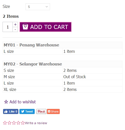Rate one star in the review rating
This screenshot has height=130, width=125.
(5, 123)
